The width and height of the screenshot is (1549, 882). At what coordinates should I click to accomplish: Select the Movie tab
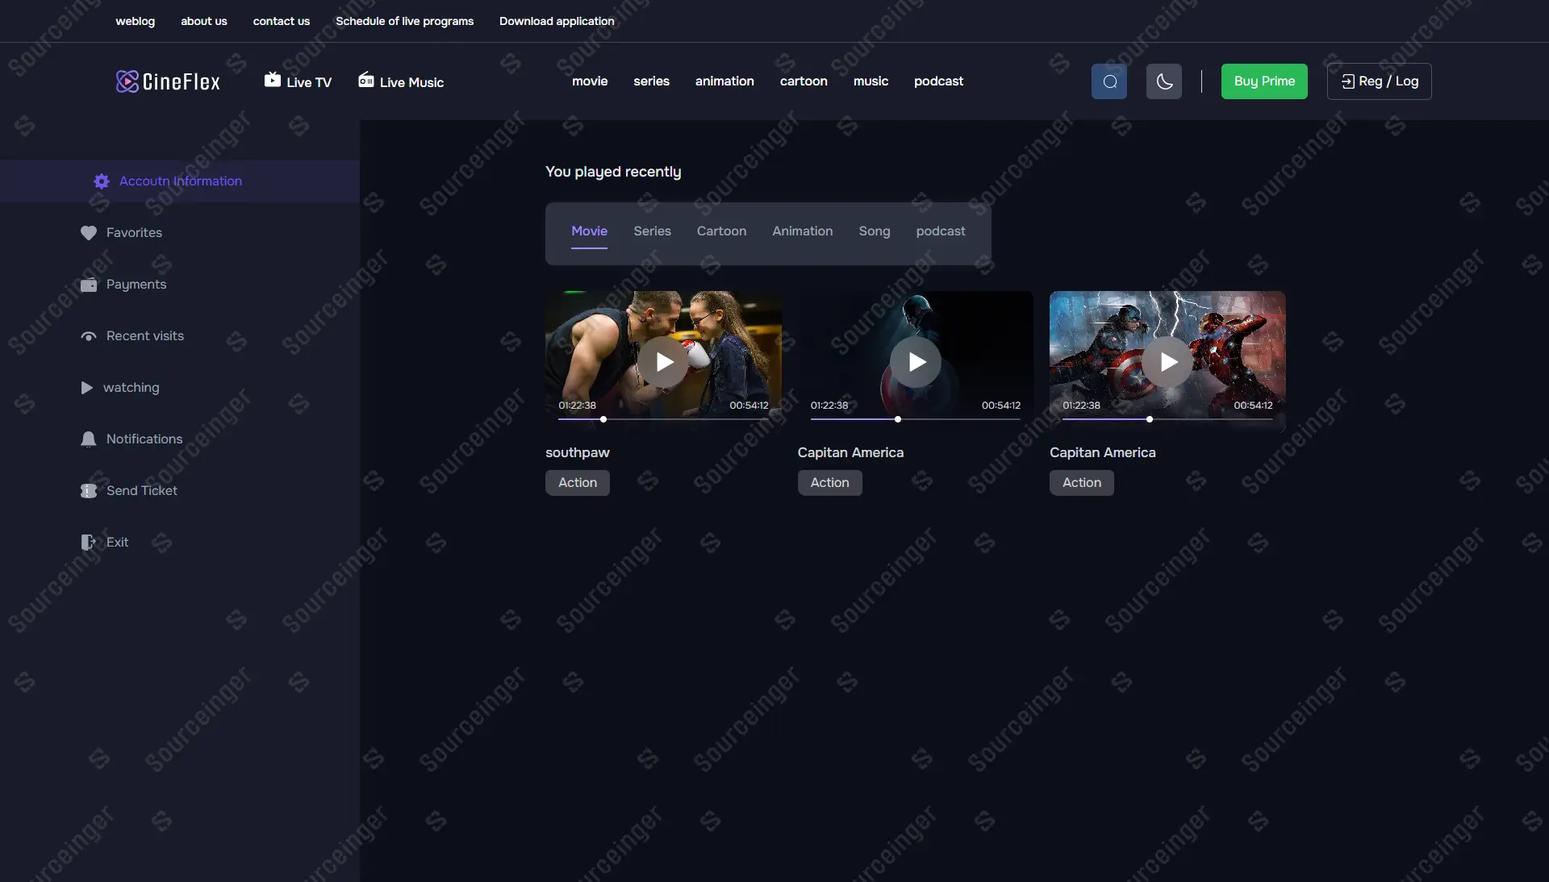(589, 231)
